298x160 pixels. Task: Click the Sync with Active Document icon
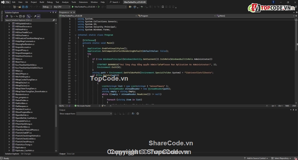17,16
